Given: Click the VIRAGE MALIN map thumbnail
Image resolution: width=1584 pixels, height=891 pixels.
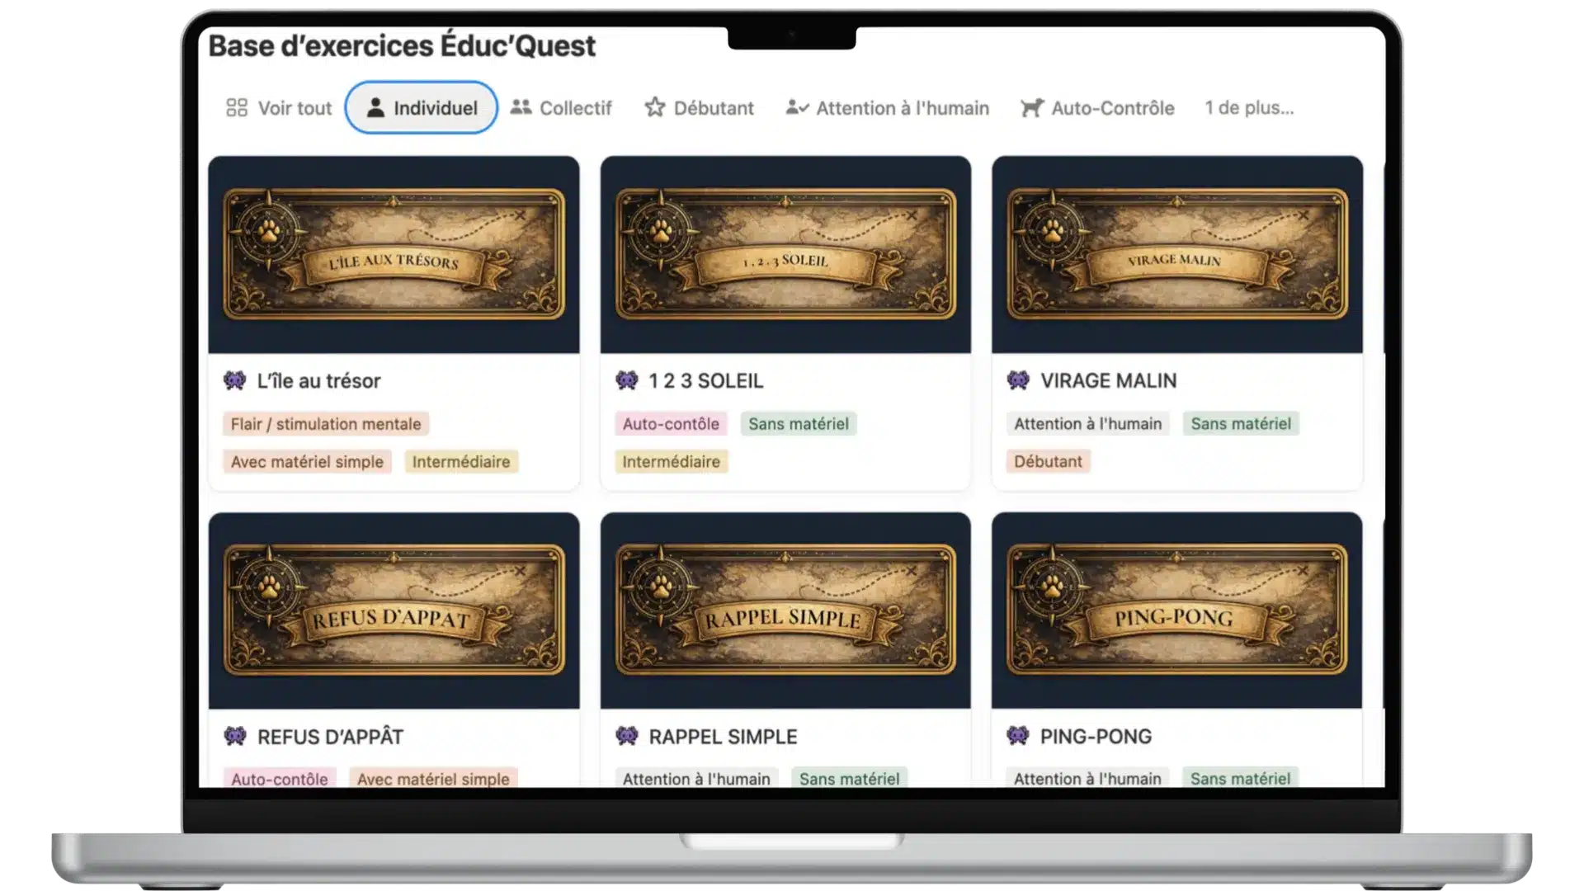Looking at the screenshot, I should pyautogui.click(x=1177, y=254).
